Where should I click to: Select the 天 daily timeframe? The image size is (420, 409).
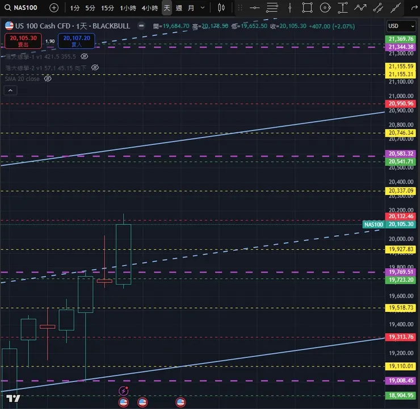point(167,8)
